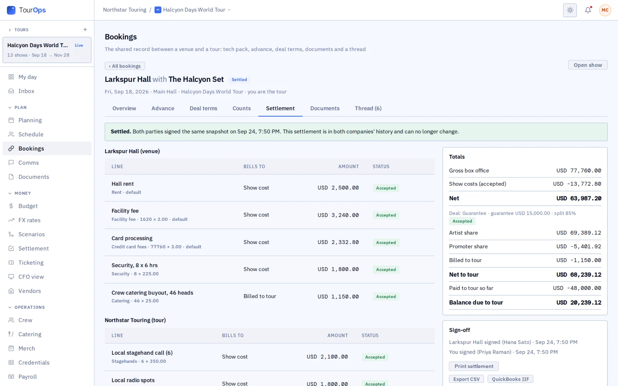Open Comms chat icon
The image size is (618, 386).
(11, 163)
